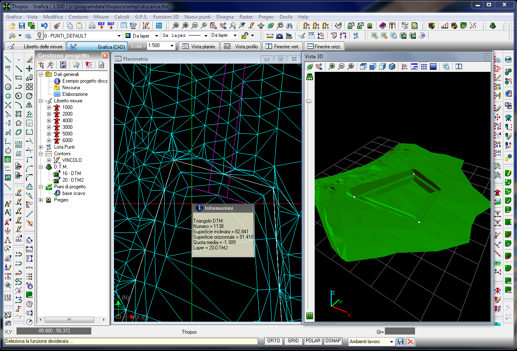The width and height of the screenshot is (517, 351).
Task: Click the pan hand icon in Vista 3D
Action: pyautogui.click(x=319, y=66)
